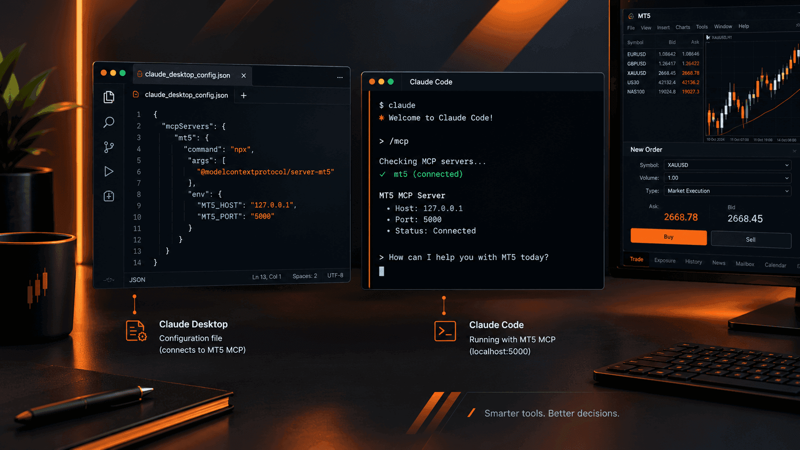Click the XAUUSD candlestick chart area

751,88
